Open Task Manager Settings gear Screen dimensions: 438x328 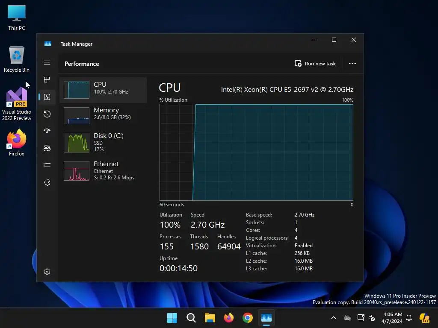[47, 272]
